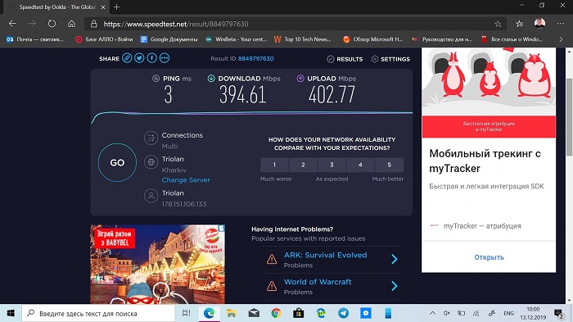Screen dimensions: 573x322
Task: Expand World of Warcraft problems arrow
Action: 395,286
